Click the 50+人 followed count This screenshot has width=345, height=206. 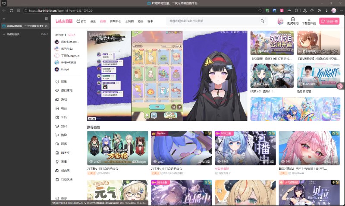tap(72, 35)
